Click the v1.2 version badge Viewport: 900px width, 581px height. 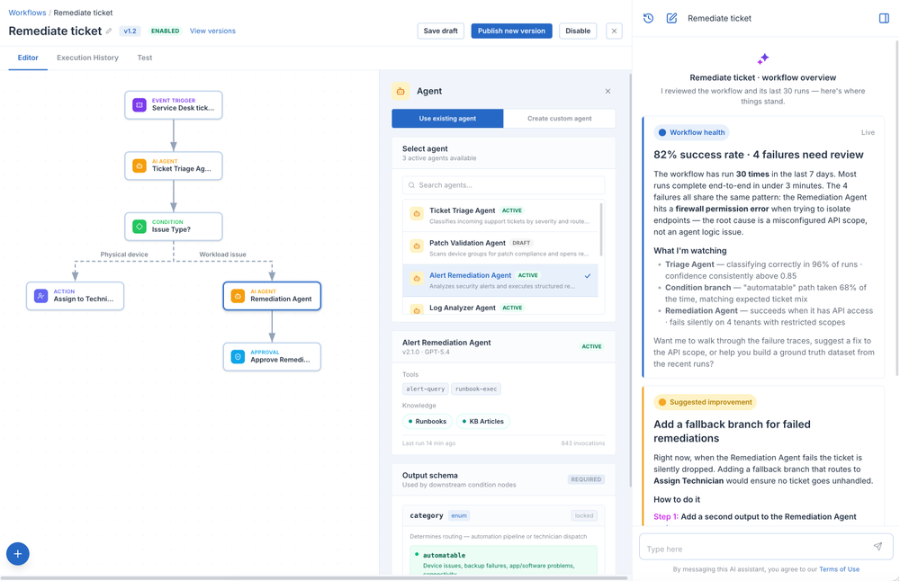click(x=130, y=31)
